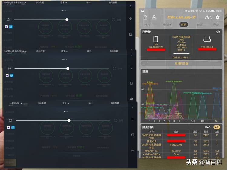Toggle 自动旋转 in top [VS] panel
Viewport: 227px width, 170px height.
tap(113, 3)
